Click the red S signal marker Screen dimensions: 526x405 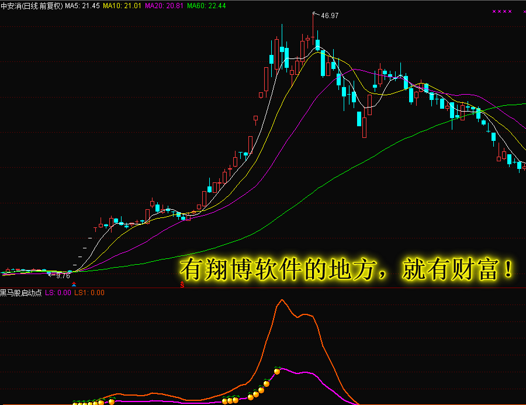(x=182, y=285)
